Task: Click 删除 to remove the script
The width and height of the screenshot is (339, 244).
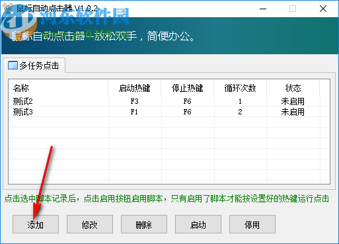Action: [144, 224]
